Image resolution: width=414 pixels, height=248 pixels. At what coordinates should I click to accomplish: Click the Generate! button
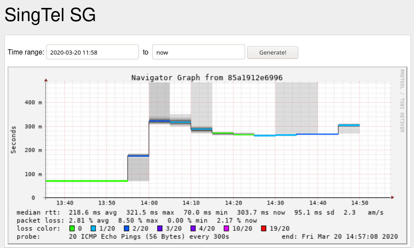click(272, 52)
